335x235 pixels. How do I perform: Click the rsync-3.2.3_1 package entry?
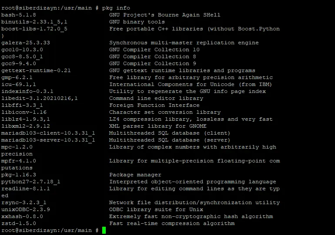tap(24, 202)
